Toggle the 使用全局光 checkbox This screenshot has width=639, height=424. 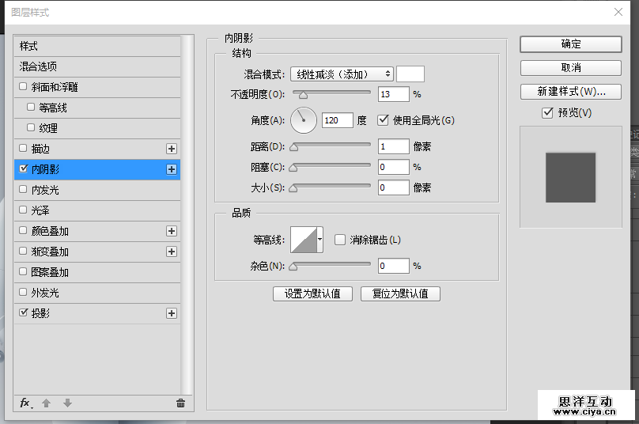[384, 120]
